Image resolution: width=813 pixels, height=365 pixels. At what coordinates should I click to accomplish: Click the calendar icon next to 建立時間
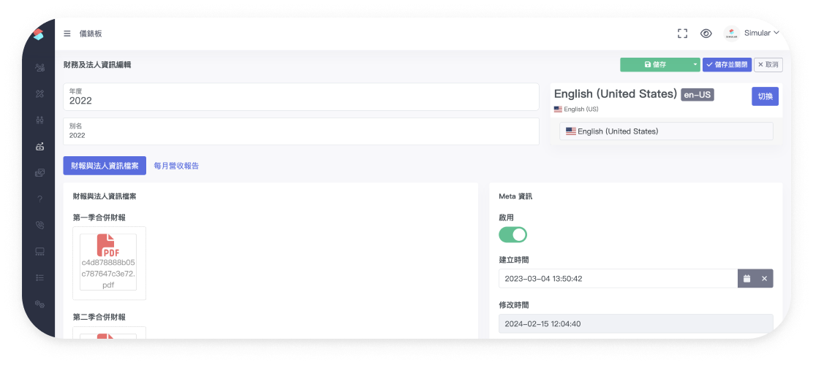click(746, 279)
